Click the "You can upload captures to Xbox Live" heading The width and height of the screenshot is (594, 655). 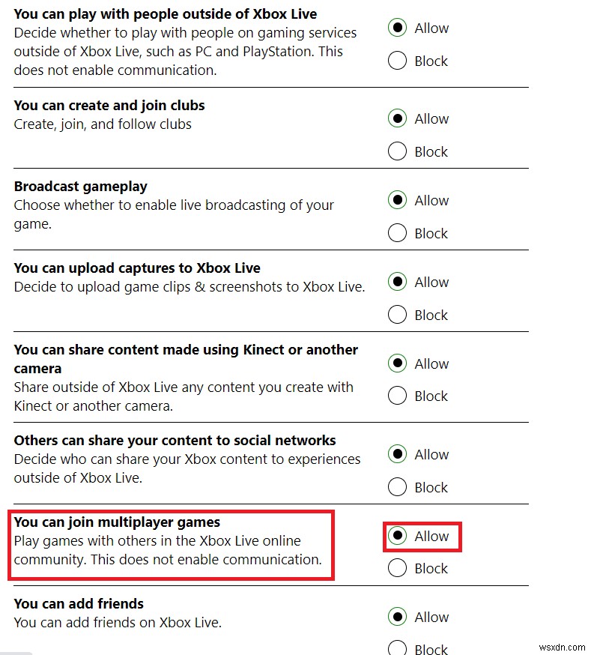pos(137,268)
